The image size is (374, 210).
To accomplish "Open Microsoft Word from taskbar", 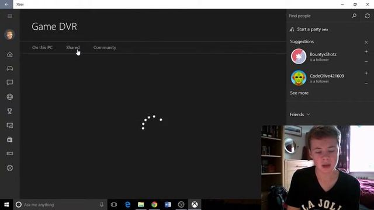I will pos(168,205).
